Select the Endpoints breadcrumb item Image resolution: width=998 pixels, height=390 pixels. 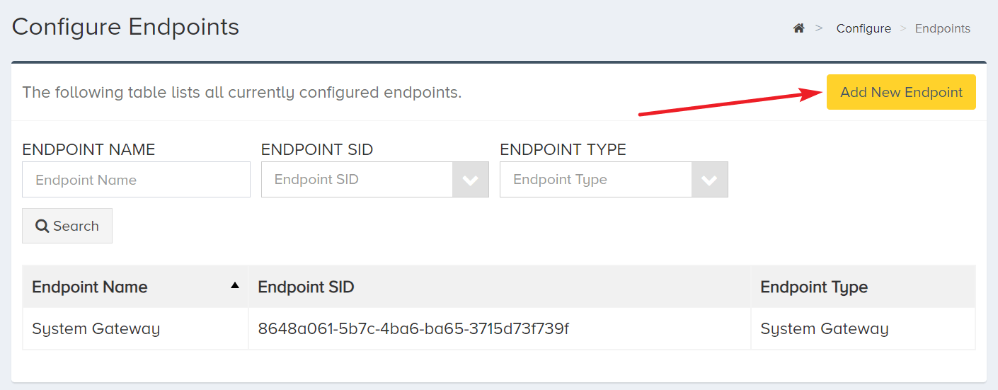(x=943, y=28)
